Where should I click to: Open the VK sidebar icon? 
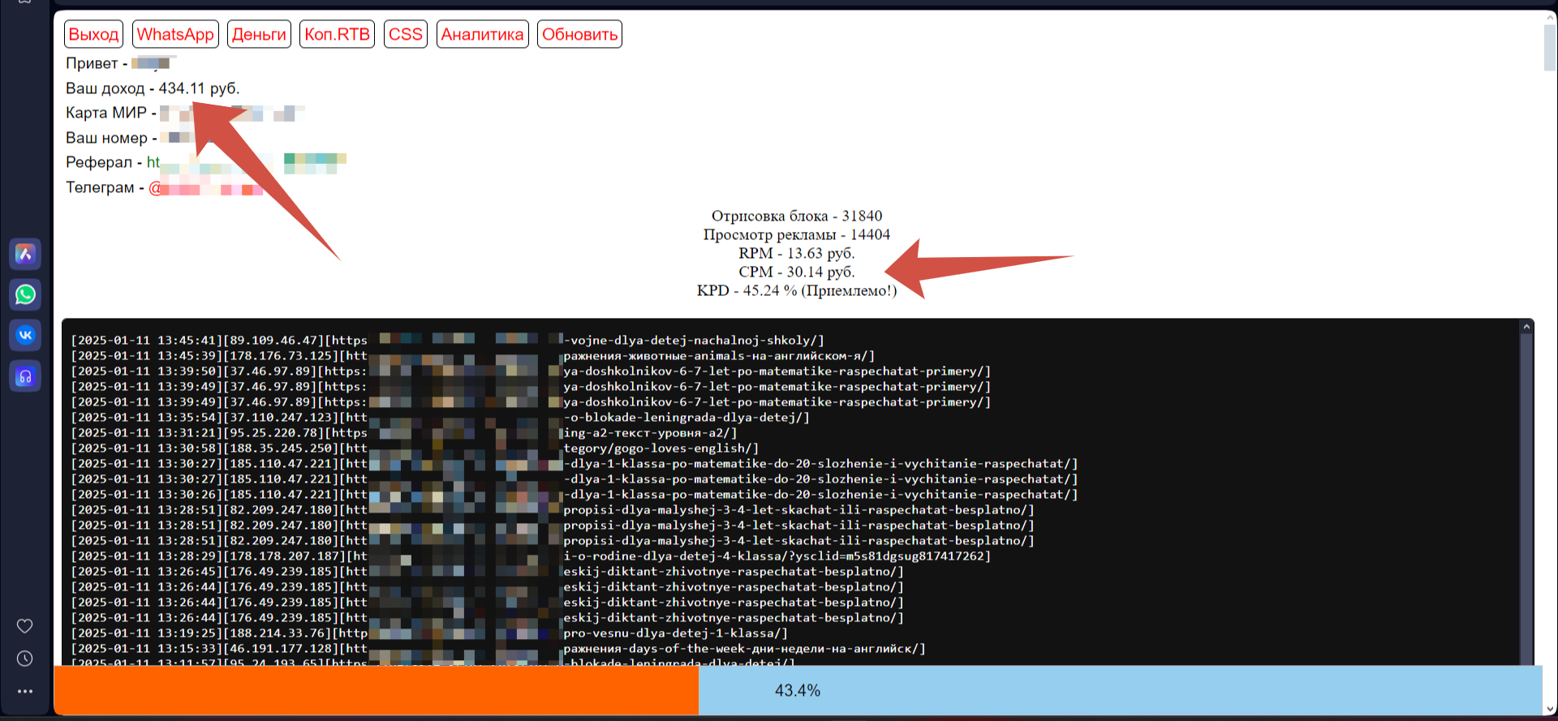coord(25,335)
